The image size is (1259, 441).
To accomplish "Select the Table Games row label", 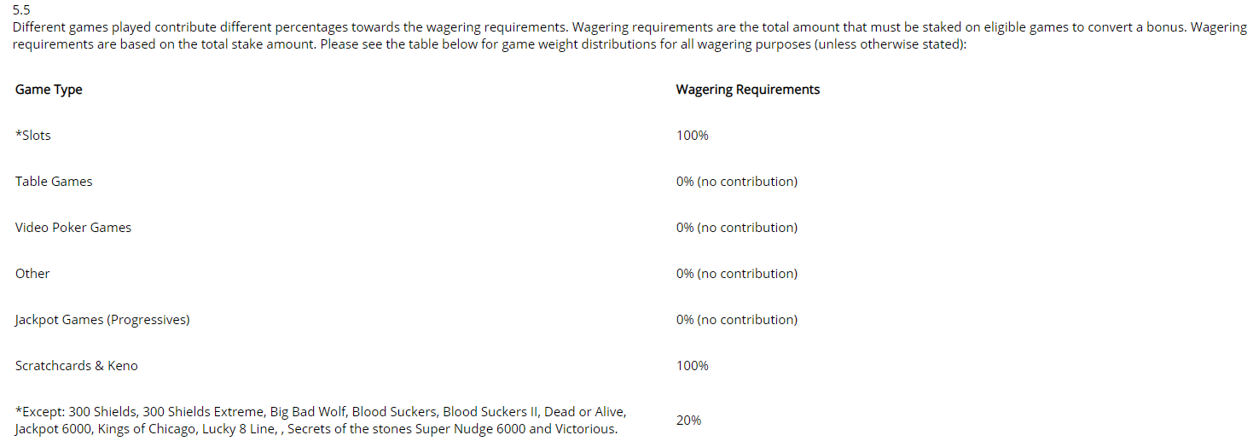I will 54,182.
